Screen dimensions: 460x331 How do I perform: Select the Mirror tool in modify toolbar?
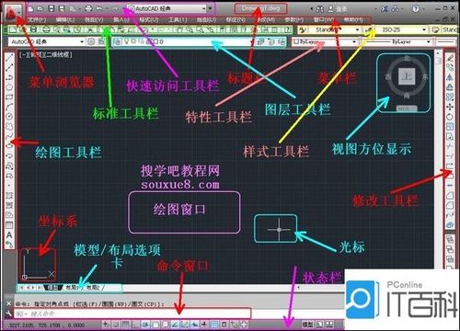pyautogui.click(x=450, y=77)
